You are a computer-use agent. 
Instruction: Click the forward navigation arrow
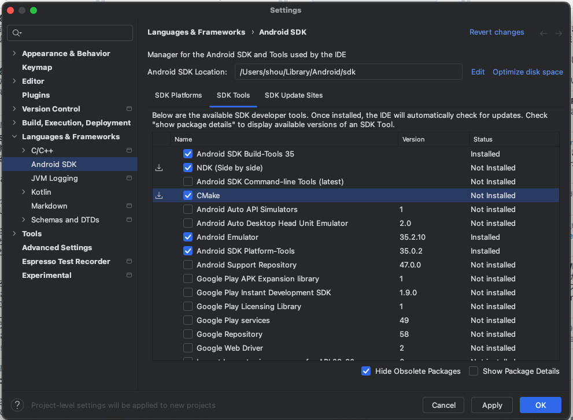point(558,34)
